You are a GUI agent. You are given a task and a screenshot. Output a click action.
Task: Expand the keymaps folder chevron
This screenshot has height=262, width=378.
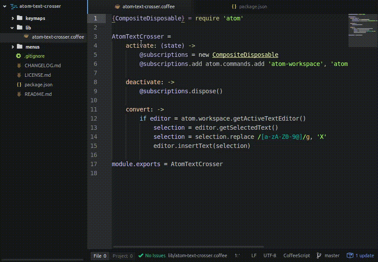click(12, 18)
